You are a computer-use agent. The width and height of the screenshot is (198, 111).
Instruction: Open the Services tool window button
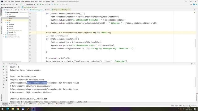tap(50, 104)
